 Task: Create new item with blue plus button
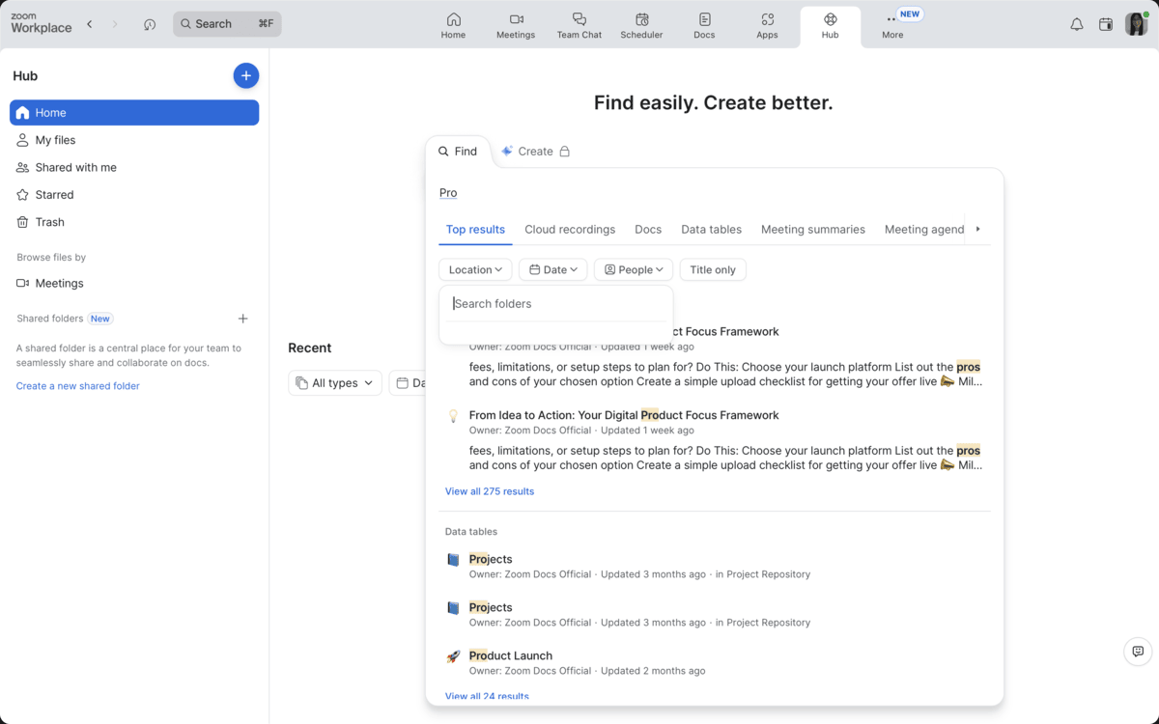246,75
